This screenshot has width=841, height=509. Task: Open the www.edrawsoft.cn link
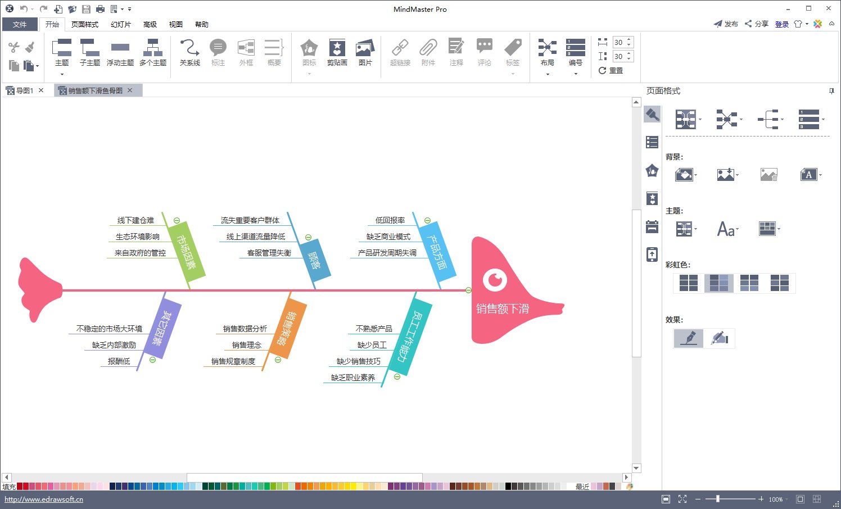pos(44,499)
